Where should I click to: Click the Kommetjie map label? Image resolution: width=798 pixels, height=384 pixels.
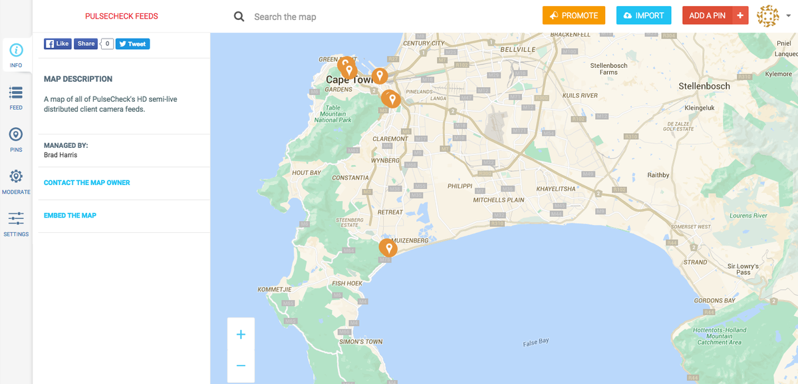[x=275, y=289]
